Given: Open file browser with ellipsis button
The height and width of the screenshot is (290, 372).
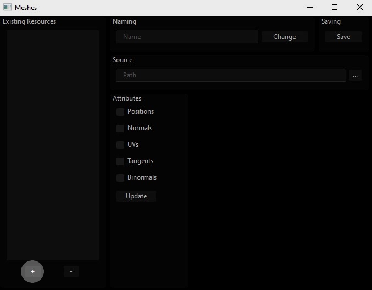Looking at the screenshot, I should click(355, 75).
